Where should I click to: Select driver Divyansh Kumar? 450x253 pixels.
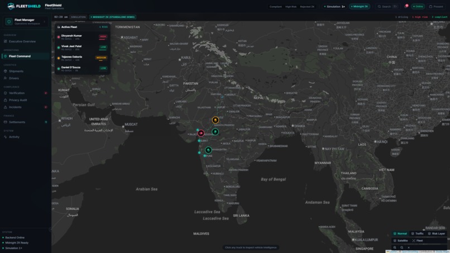click(x=83, y=37)
